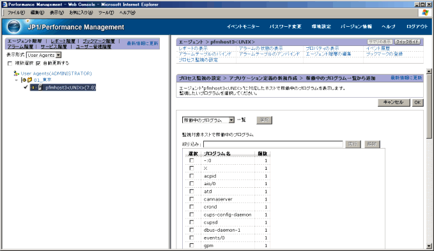
Task: Click 最新情報に更新 in the left navigation pane
Action: 143,43
